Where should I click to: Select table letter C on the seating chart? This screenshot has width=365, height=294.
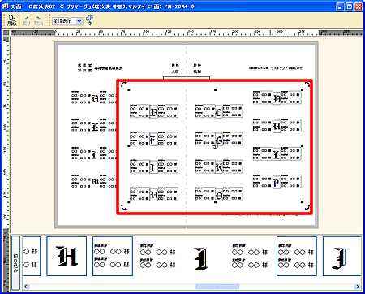point(219,112)
